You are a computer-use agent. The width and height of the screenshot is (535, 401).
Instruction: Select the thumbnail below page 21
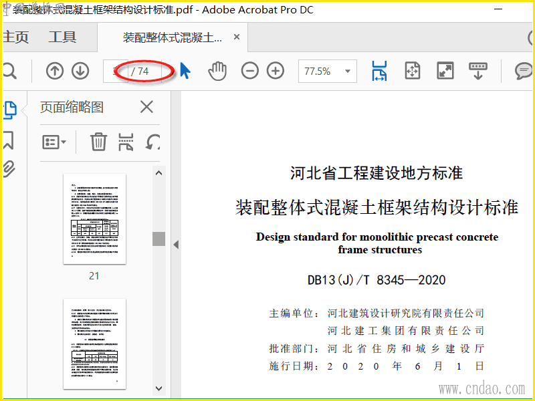tap(94, 344)
